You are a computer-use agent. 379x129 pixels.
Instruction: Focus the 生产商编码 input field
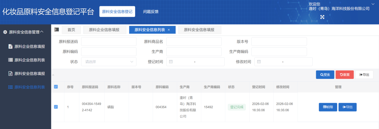279,52
